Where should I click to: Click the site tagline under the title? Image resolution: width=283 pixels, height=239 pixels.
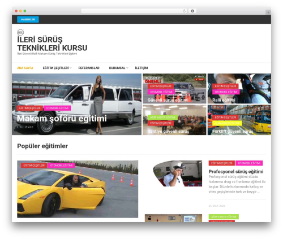tap(47, 54)
